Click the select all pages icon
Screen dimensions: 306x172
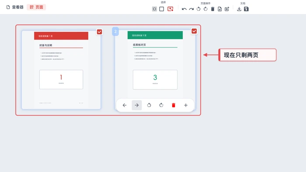coord(154,9)
